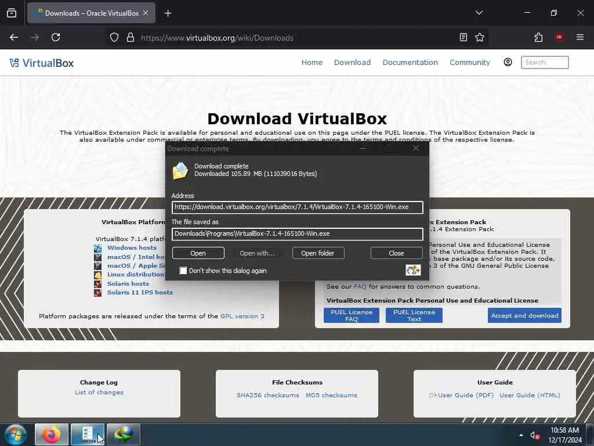Open the GPL version 3 link
This screenshot has width=594, height=446.
242,316
